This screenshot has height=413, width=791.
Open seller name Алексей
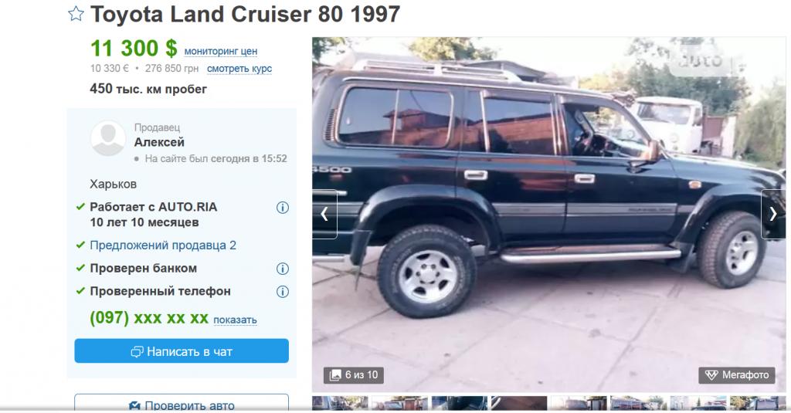[159, 142]
